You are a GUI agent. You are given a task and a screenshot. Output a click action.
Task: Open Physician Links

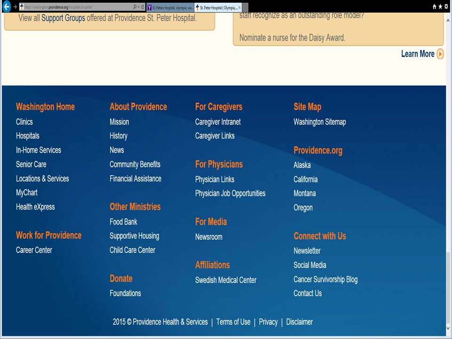point(215,179)
